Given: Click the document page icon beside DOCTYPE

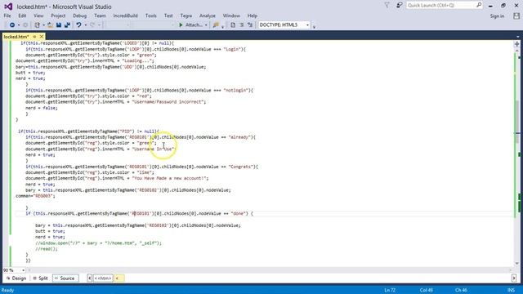Looking at the screenshot, I should (x=233, y=25).
